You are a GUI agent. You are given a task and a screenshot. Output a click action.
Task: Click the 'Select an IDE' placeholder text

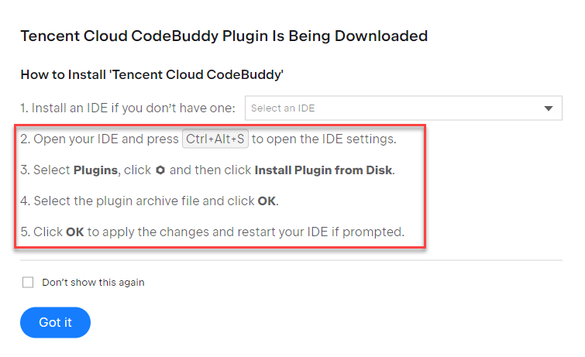pos(283,108)
